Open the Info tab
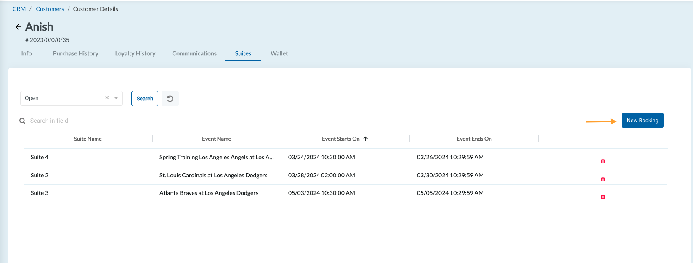 27,53
